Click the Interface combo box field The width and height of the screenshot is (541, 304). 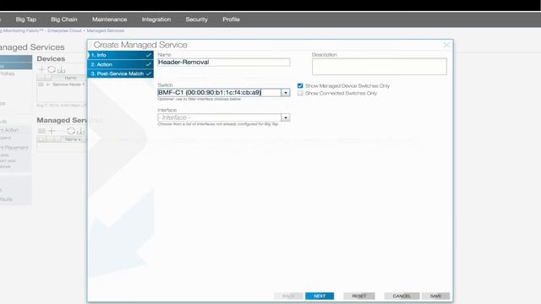[x=220, y=117]
